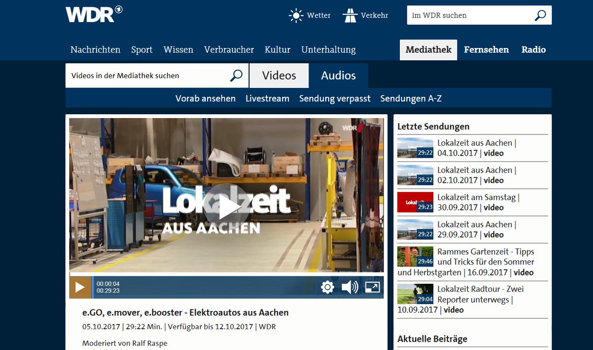Open the 'Vorab ansehen' link
The height and width of the screenshot is (350, 593).
point(206,98)
